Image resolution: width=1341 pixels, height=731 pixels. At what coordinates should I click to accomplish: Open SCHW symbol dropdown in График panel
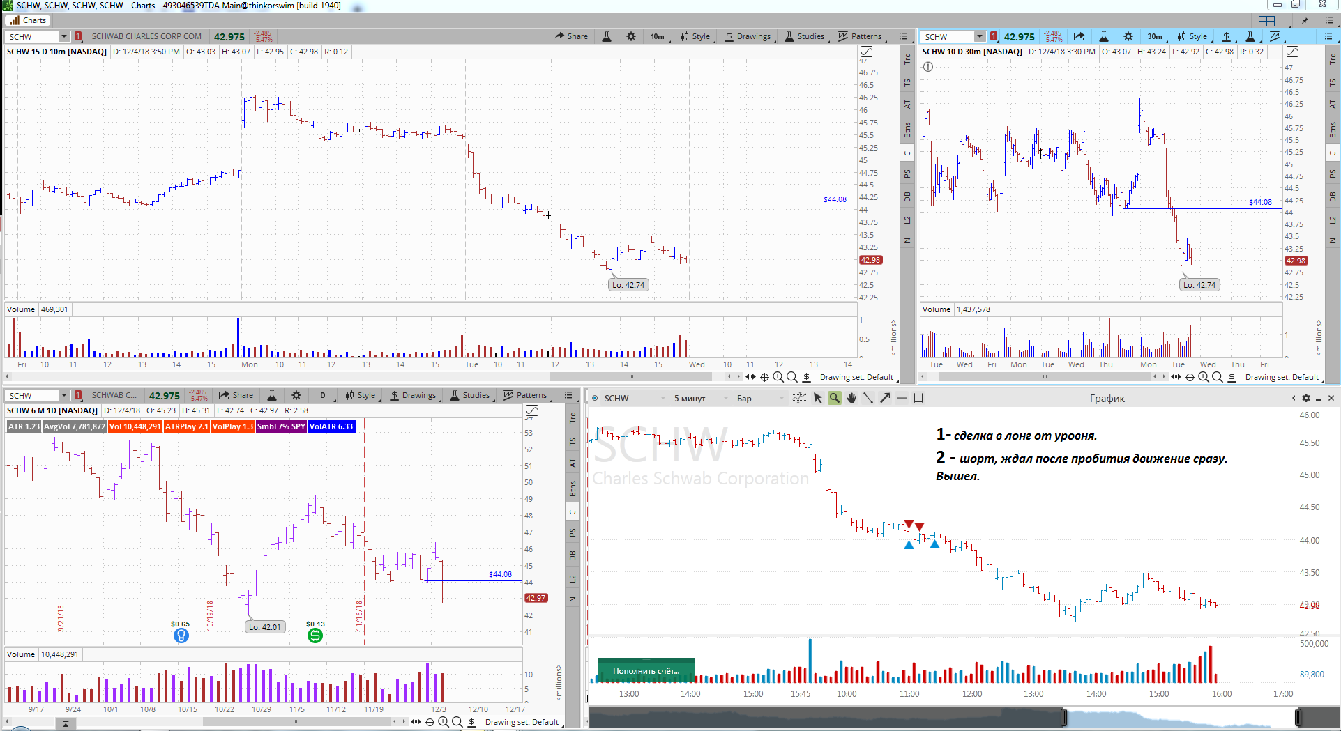click(x=635, y=399)
